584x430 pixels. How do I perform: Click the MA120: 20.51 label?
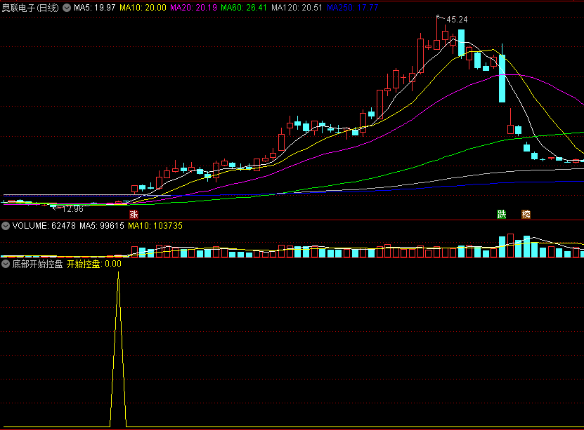[297, 8]
